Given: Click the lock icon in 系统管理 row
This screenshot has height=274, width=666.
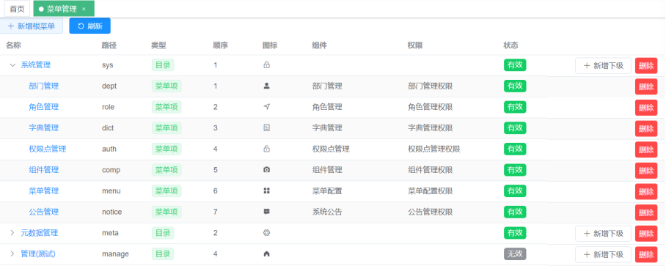Looking at the screenshot, I should 266,65.
